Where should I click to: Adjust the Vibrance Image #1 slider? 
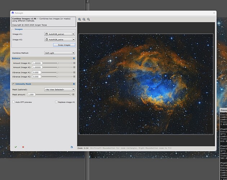[x=57, y=72]
